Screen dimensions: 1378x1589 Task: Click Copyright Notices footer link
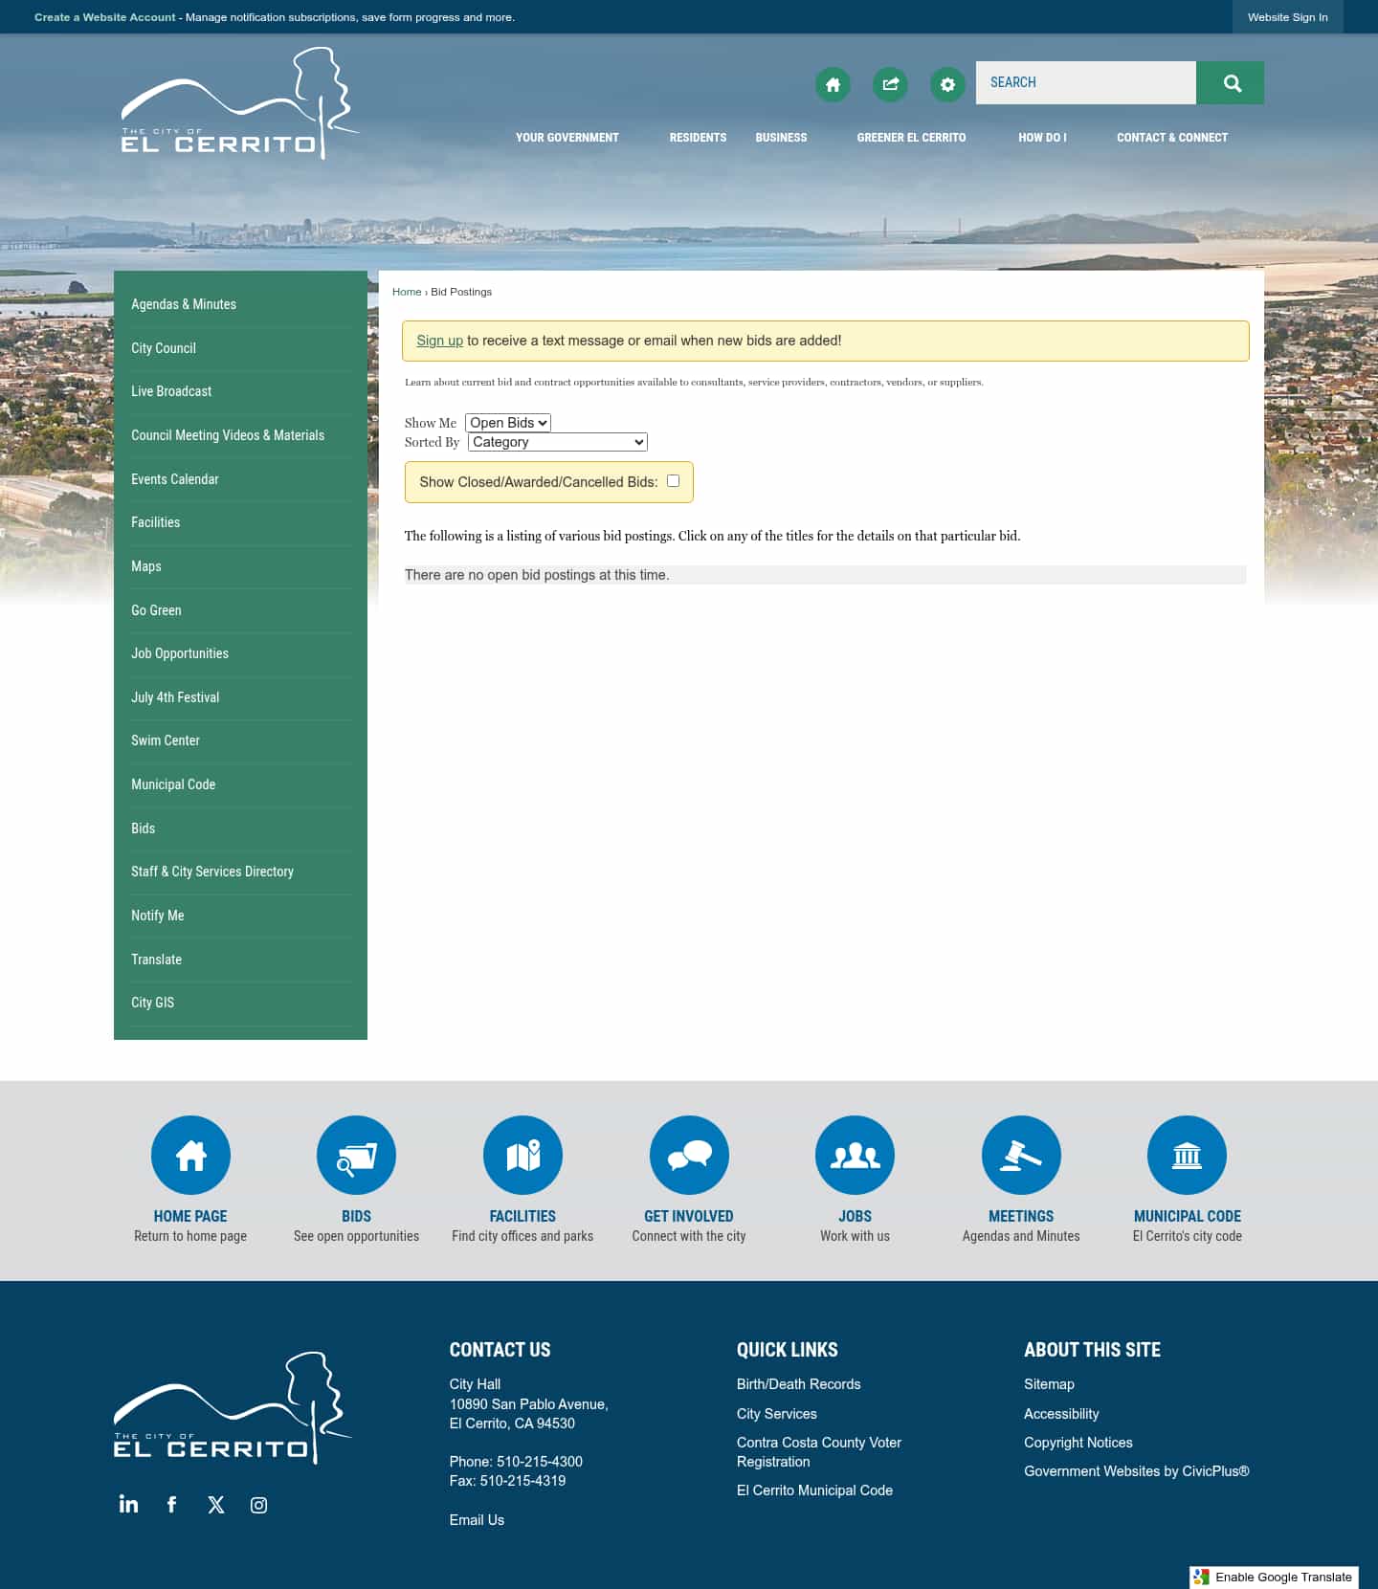(1078, 1443)
